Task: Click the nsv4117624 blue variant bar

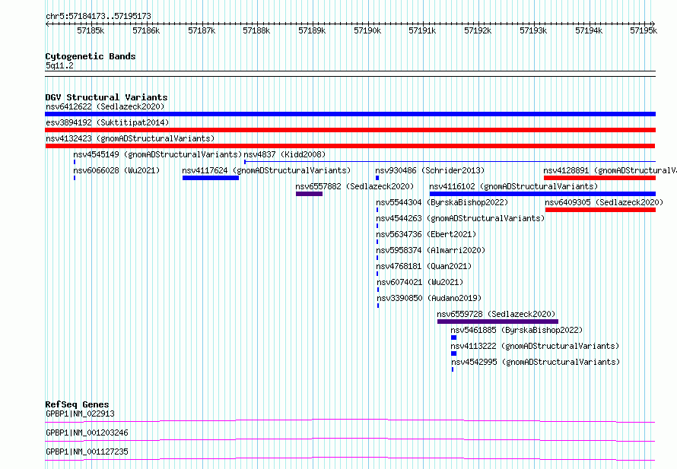Action: pyautogui.click(x=211, y=178)
